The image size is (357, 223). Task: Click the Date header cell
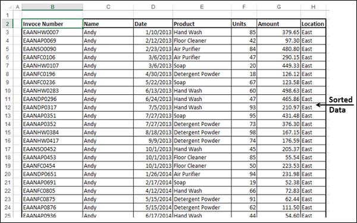point(154,24)
